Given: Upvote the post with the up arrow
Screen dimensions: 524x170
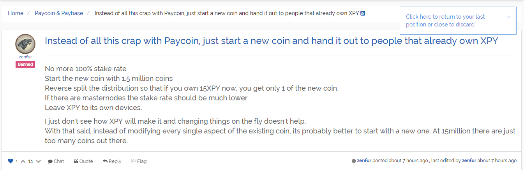Looking at the screenshot, I should click(23, 161).
